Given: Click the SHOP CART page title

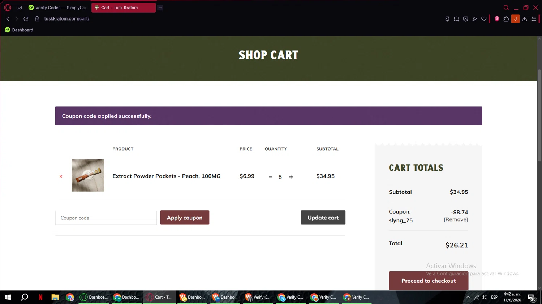Looking at the screenshot, I should click(x=268, y=55).
